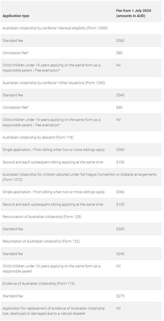
Task: Select the citizenship by descent Form 118 row
Action: 81,137
